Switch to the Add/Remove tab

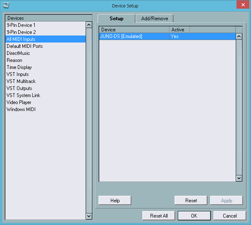155,19
